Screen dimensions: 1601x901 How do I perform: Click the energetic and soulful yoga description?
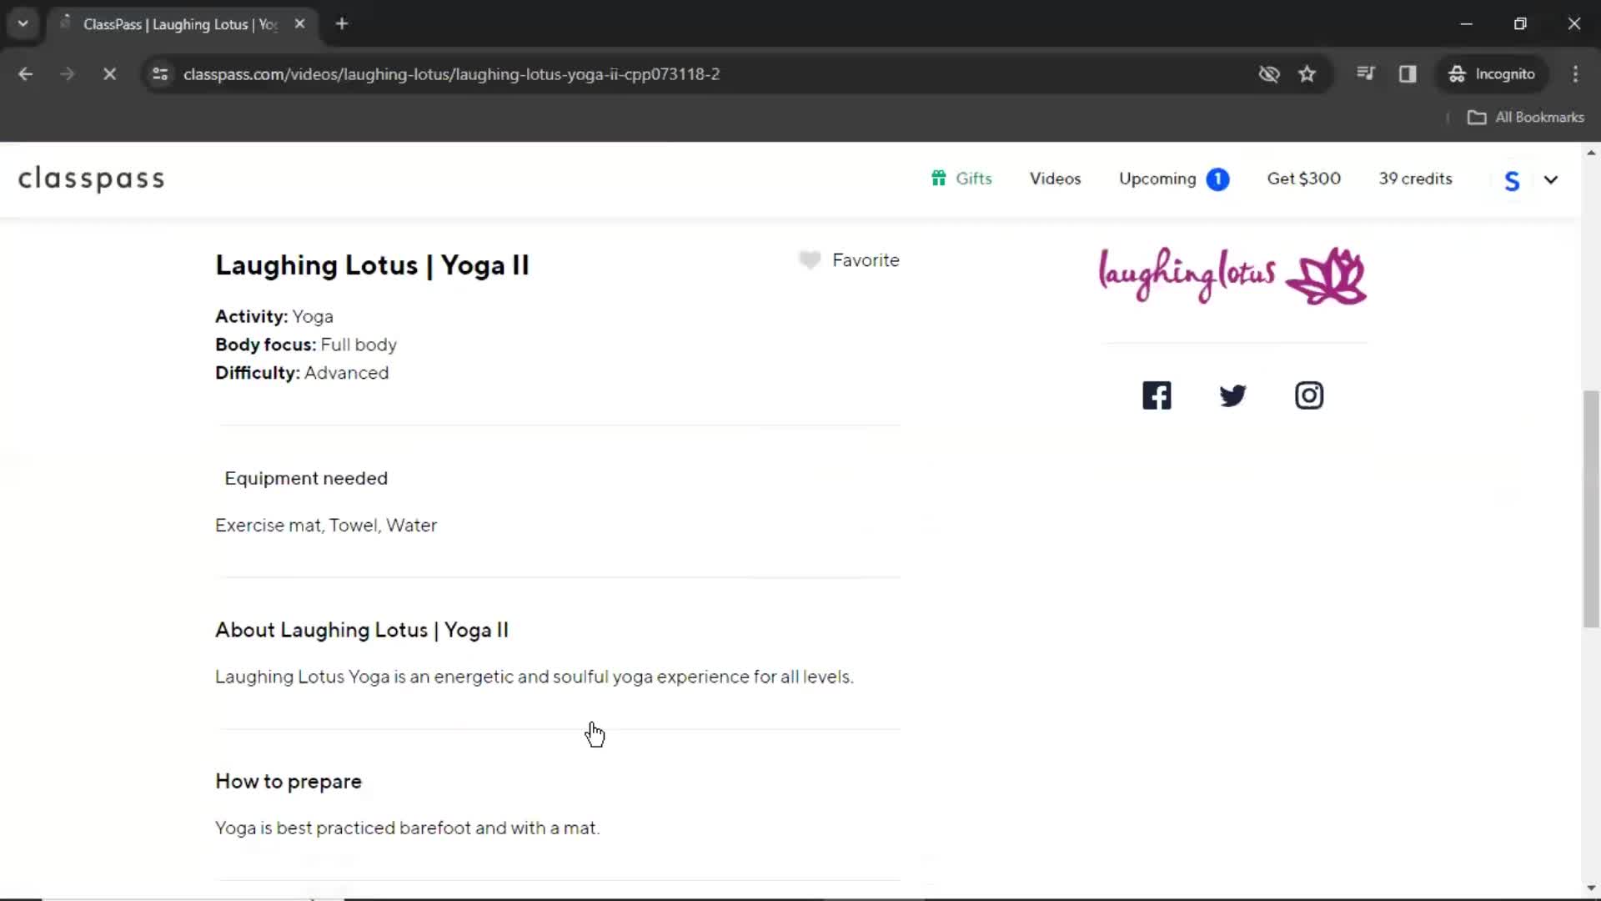click(535, 677)
